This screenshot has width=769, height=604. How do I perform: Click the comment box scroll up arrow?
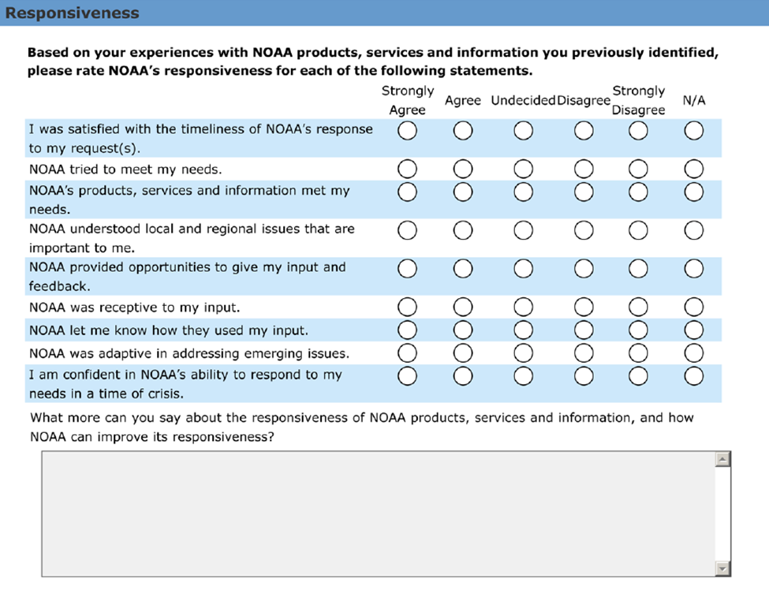click(x=722, y=459)
